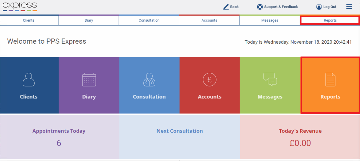The height and width of the screenshot is (161, 360).
Task: Open the Consultation tab
Action: click(x=149, y=20)
